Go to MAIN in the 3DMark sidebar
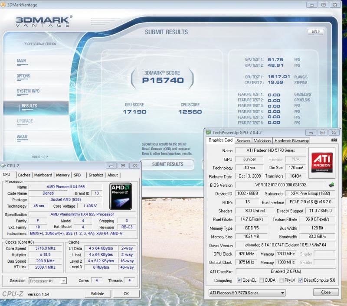The image size is (347, 306). tap(21, 61)
